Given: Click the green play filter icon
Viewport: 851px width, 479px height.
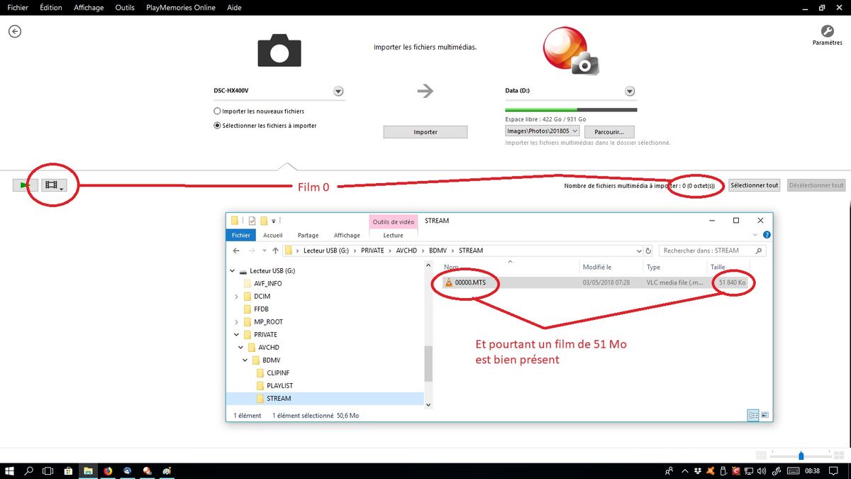Looking at the screenshot, I should pyautogui.click(x=26, y=185).
